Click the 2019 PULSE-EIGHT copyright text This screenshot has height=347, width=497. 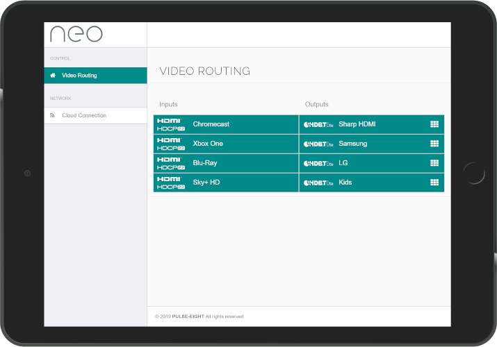pyautogui.click(x=199, y=316)
